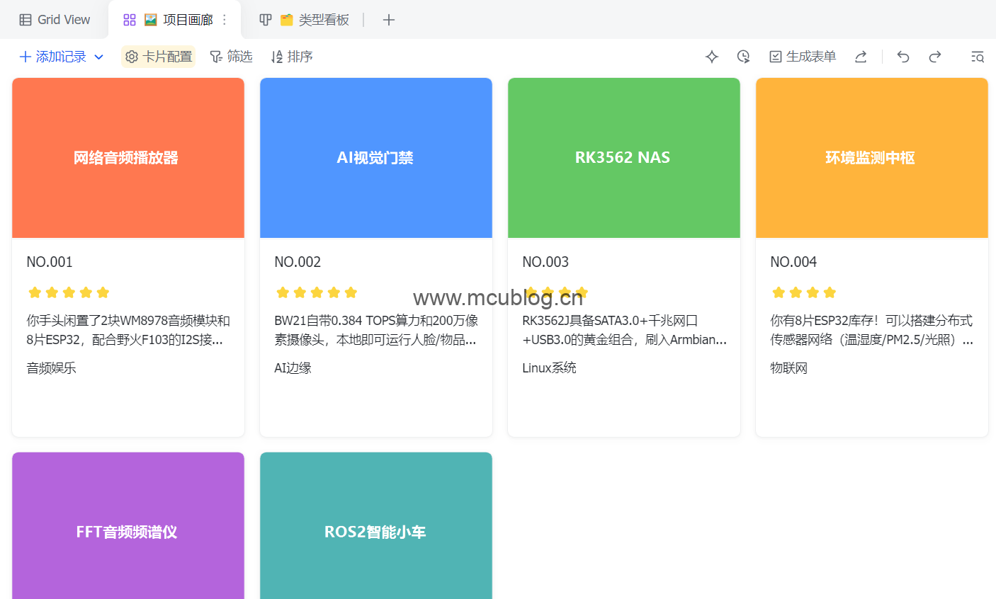This screenshot has height=599, width=996.
Task: Redo the last action
Action: pos(935,57)
